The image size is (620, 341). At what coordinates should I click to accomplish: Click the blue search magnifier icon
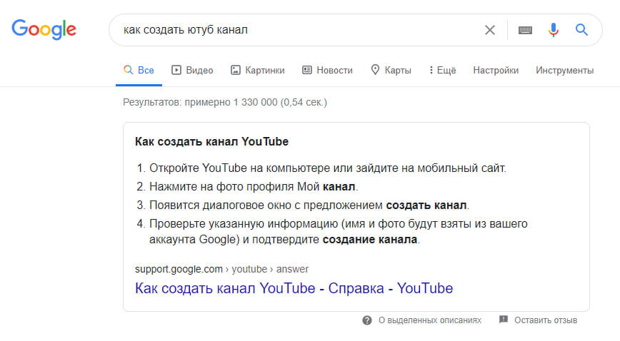coord(581,30)
